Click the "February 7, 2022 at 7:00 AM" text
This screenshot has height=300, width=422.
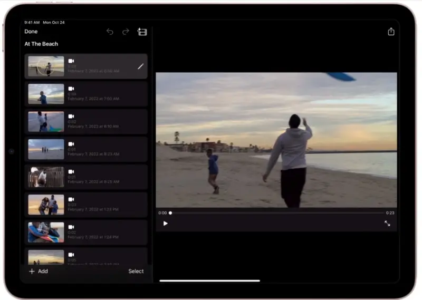pyautogui.click(x=93, y=99)
